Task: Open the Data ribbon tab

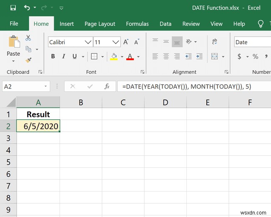Action: point(166,24)
